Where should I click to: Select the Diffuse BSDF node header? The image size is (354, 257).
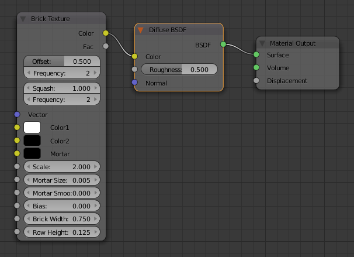(179, 30)
